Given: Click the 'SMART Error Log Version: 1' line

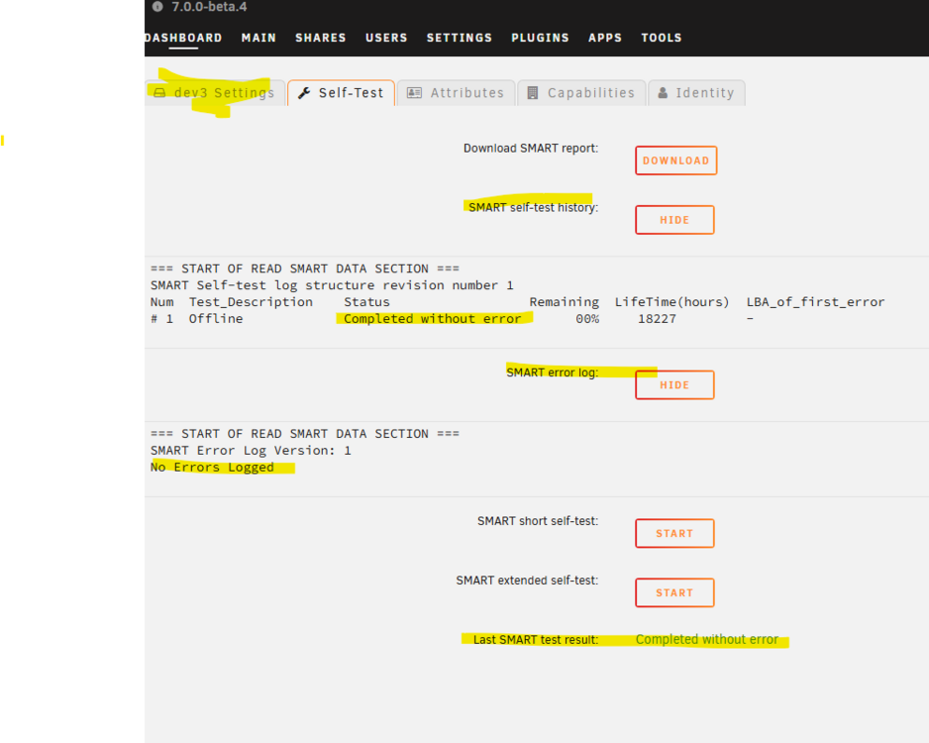Looking at the screenshot, I should pos(251,451).
